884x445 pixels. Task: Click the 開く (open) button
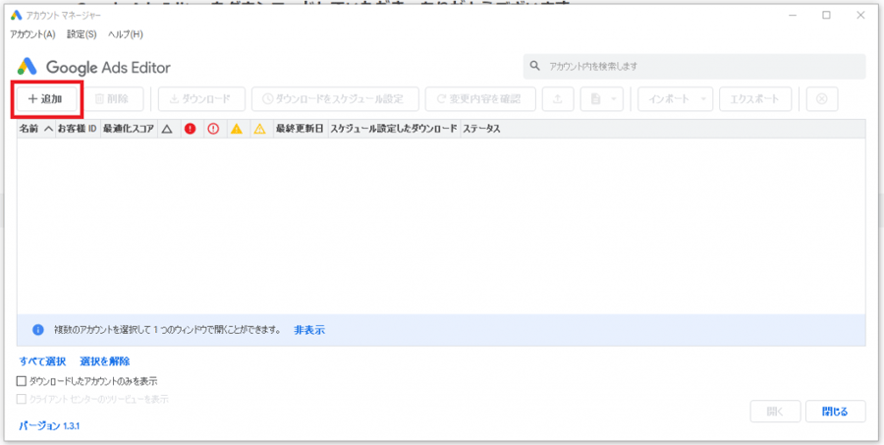point(775,412)
